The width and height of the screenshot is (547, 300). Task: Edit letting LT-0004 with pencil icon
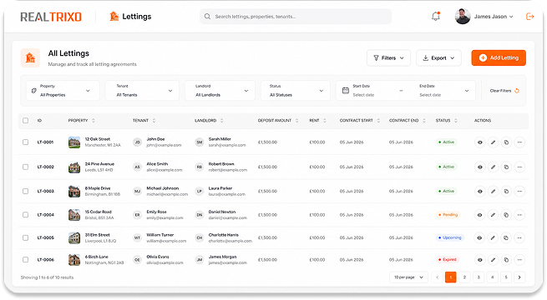(x=493, y=215)
